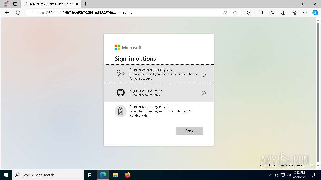This screenshot has width=321, height=180.
Task: Open help for security key sign-in
Action: [204, 75]
